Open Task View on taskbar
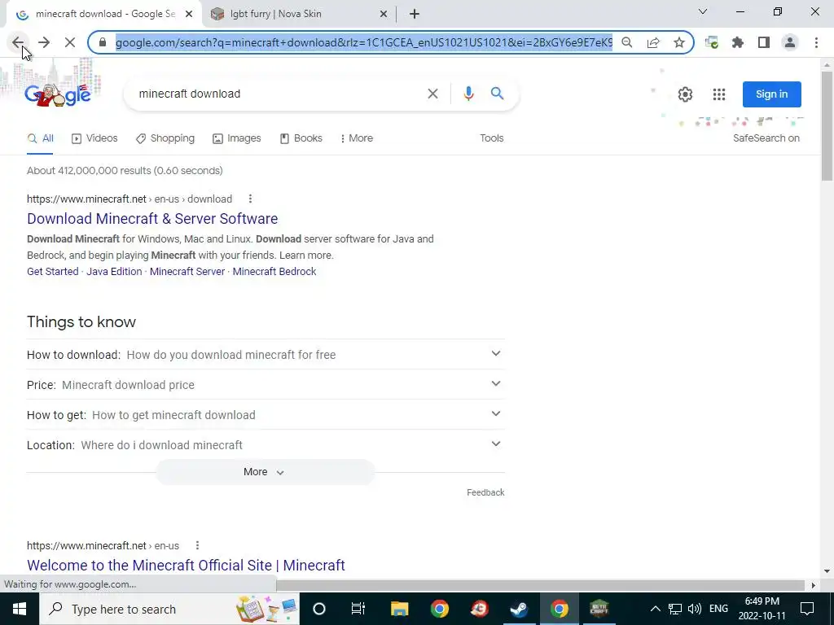Screen dimensions: 834x625 pyautogui.click(x=358, y=609)
